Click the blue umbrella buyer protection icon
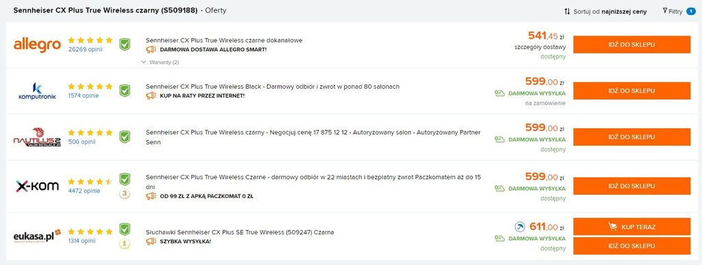 pyautogui.click(x=520, y=227)
